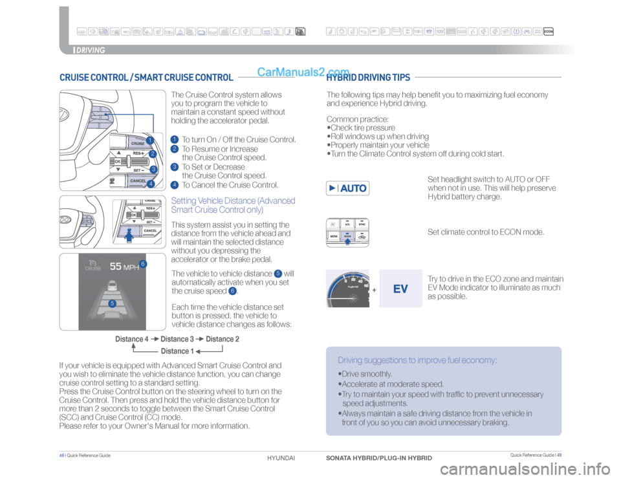Click the ECON icon at end of top strip
This screenshot has height=480, width=621.
pos(548,31)
